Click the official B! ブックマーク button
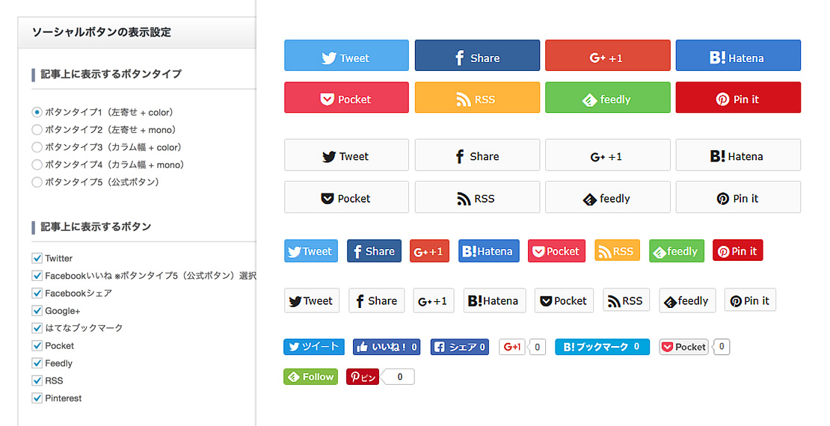Image resolution: width=830 pixels, height=426 pixels. 603,347
